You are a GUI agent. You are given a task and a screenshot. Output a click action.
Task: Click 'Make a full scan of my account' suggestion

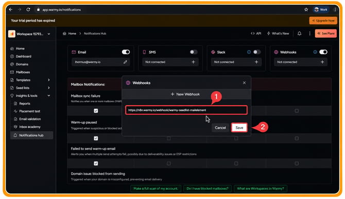(x=156, y=189)
